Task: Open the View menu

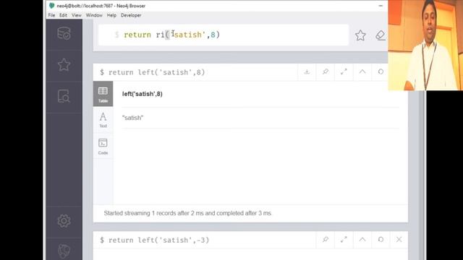Action: (x=77, y=15)
